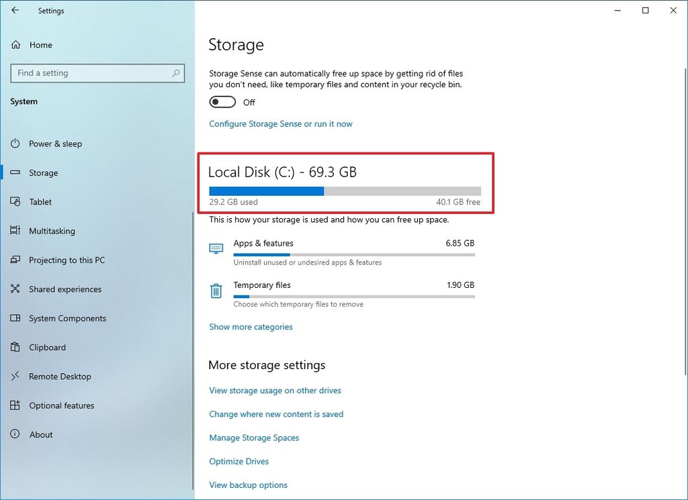Click View storage usage on other drives
The width and height of the screenshot is (688, 500).
click(275, 390)
